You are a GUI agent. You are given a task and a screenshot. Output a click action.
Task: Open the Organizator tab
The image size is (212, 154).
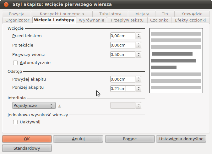17,20
